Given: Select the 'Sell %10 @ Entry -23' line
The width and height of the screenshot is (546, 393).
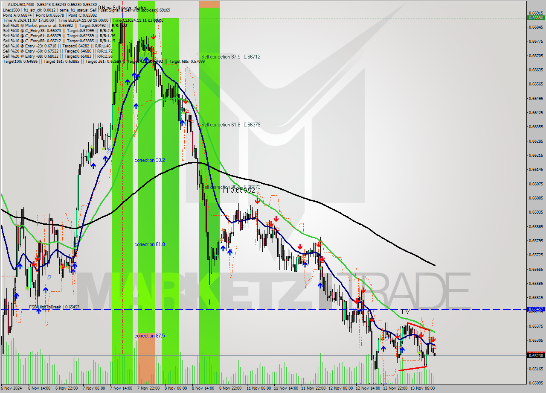Looking at the screenshot, I should point(57,46).
